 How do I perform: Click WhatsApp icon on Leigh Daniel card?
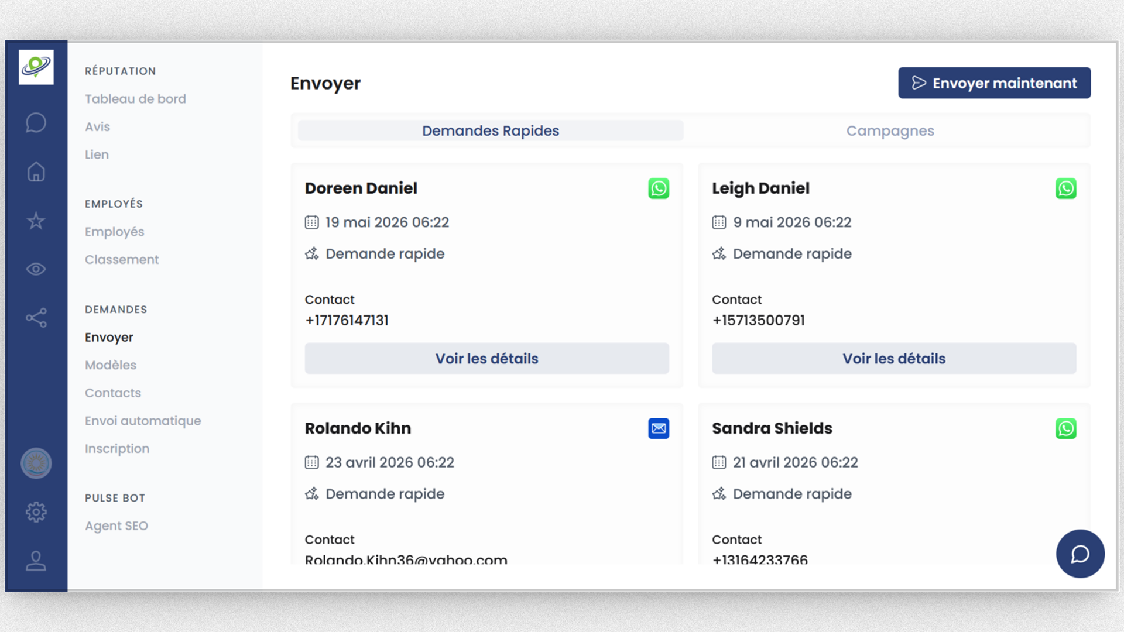[1065, 188]
